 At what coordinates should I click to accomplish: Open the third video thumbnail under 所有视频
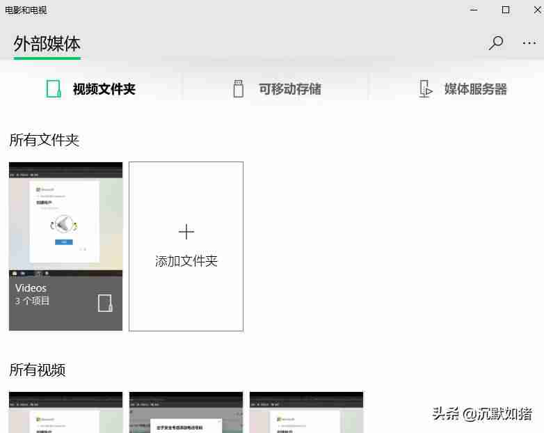click(x=306, y=412)
